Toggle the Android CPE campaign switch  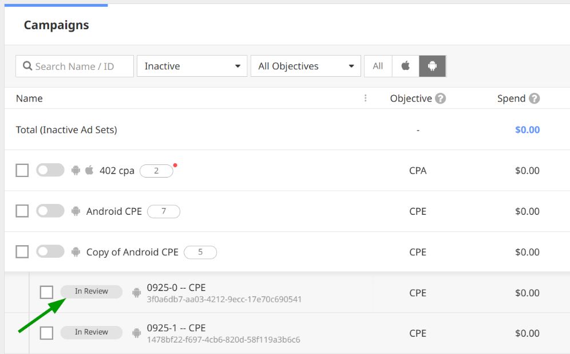(x=50, y=211)
